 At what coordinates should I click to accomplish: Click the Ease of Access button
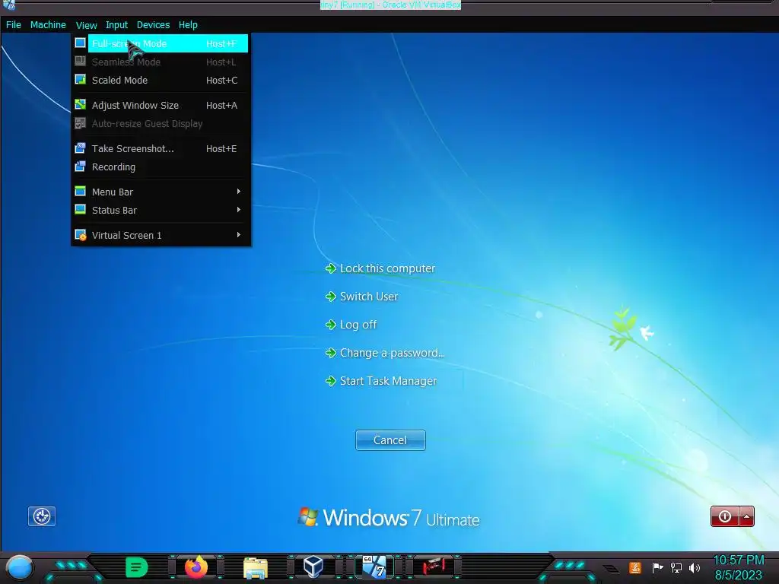(x=42, y=516)
